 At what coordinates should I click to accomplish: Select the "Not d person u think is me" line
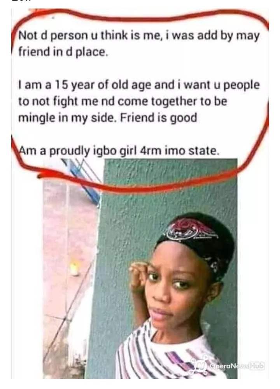click(139, 36)
